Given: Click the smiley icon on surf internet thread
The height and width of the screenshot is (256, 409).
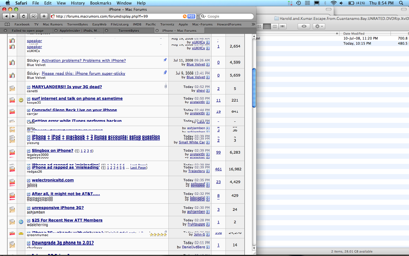Looking at the screenshot, I should point(21,100).
